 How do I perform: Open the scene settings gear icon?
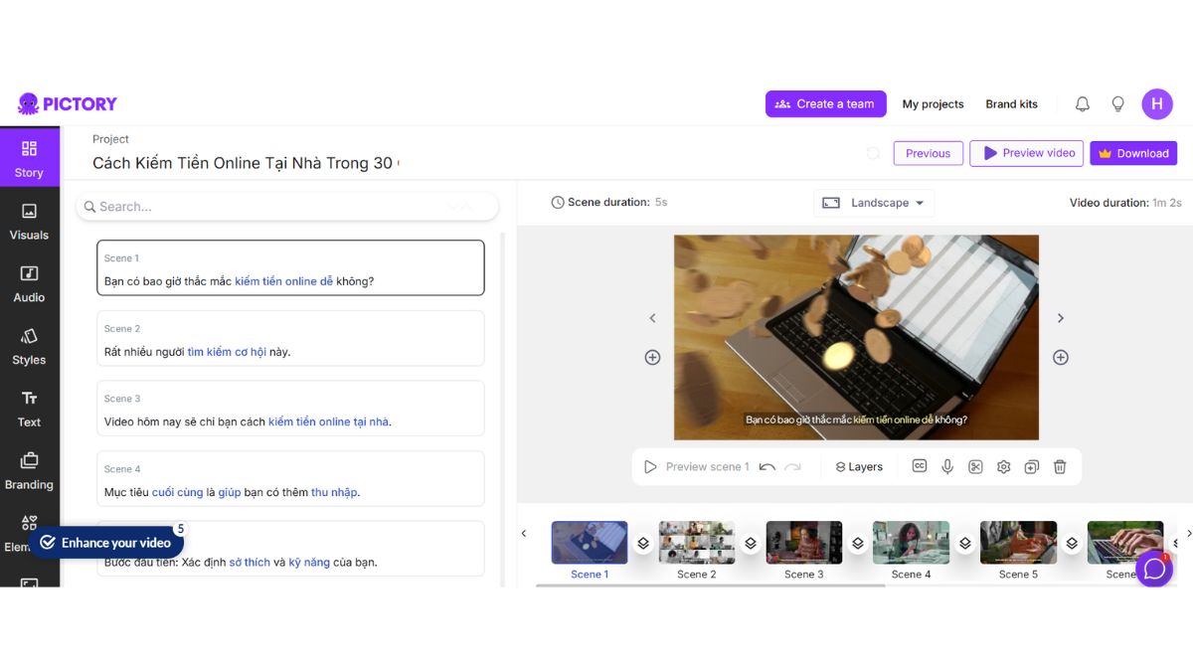(1004, 466)
